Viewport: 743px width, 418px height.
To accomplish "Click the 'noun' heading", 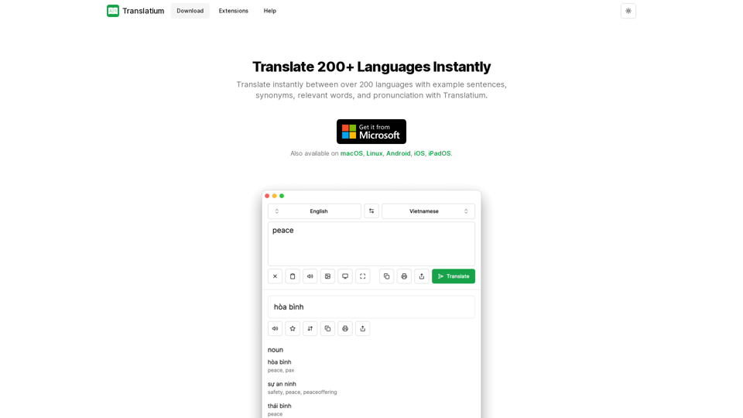I will pyautogui.click(x=276, y=350).
